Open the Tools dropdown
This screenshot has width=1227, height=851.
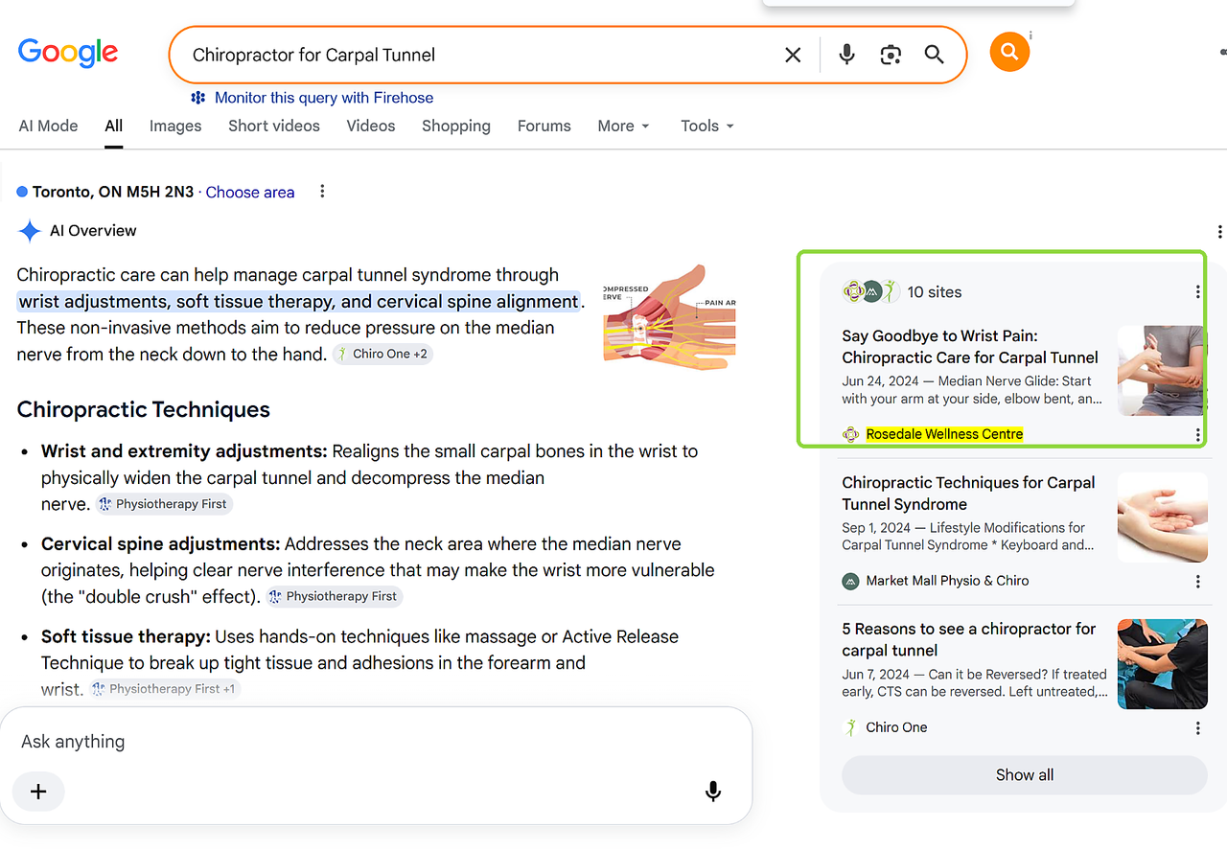coord(707,126)
